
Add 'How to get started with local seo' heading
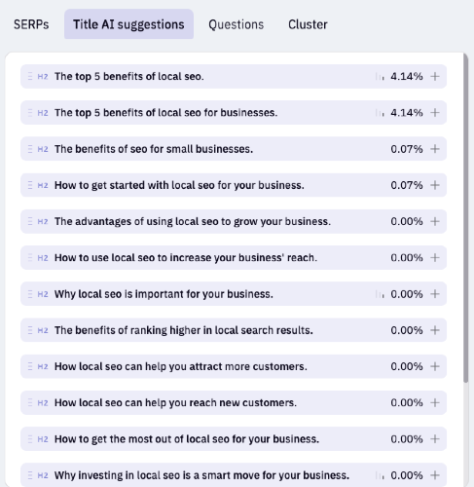pyautogui.click(x=435, y=185)
